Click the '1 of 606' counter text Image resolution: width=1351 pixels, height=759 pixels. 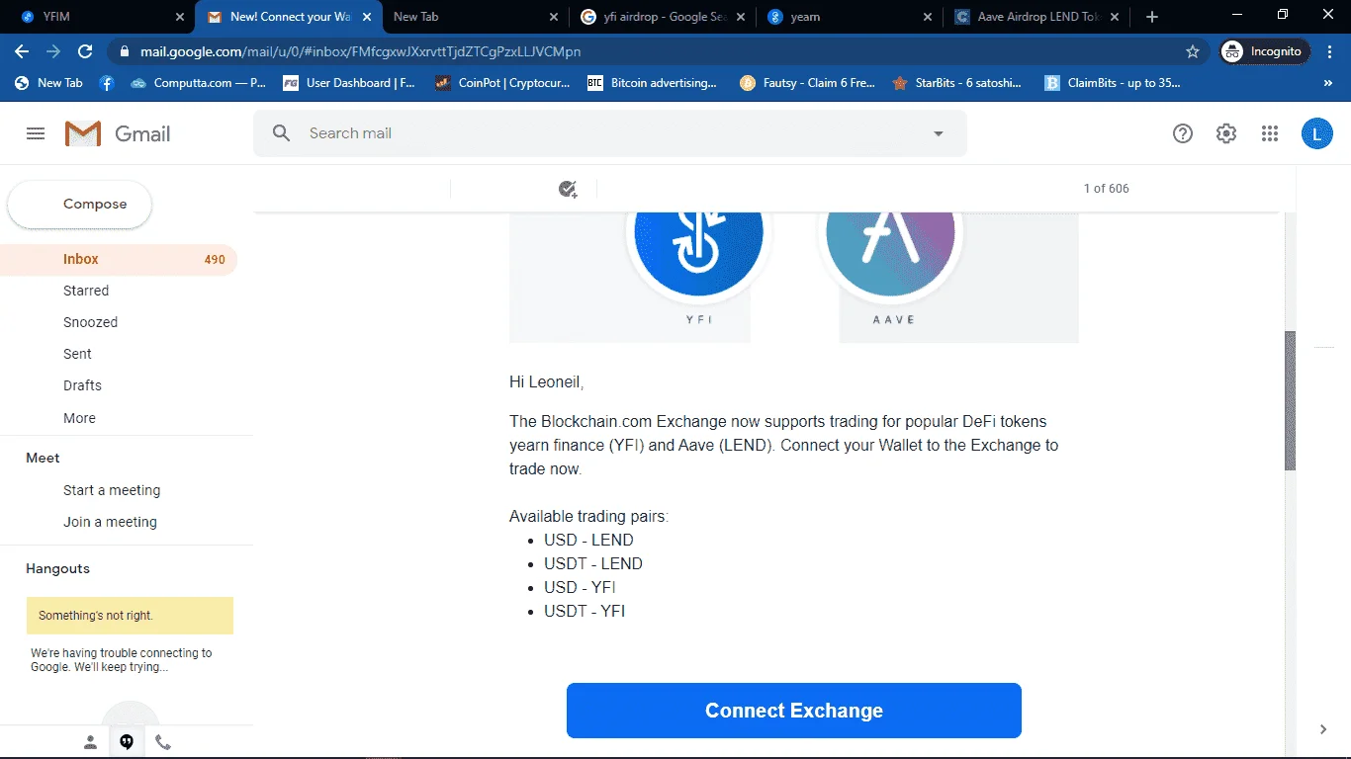[1106, 189]
